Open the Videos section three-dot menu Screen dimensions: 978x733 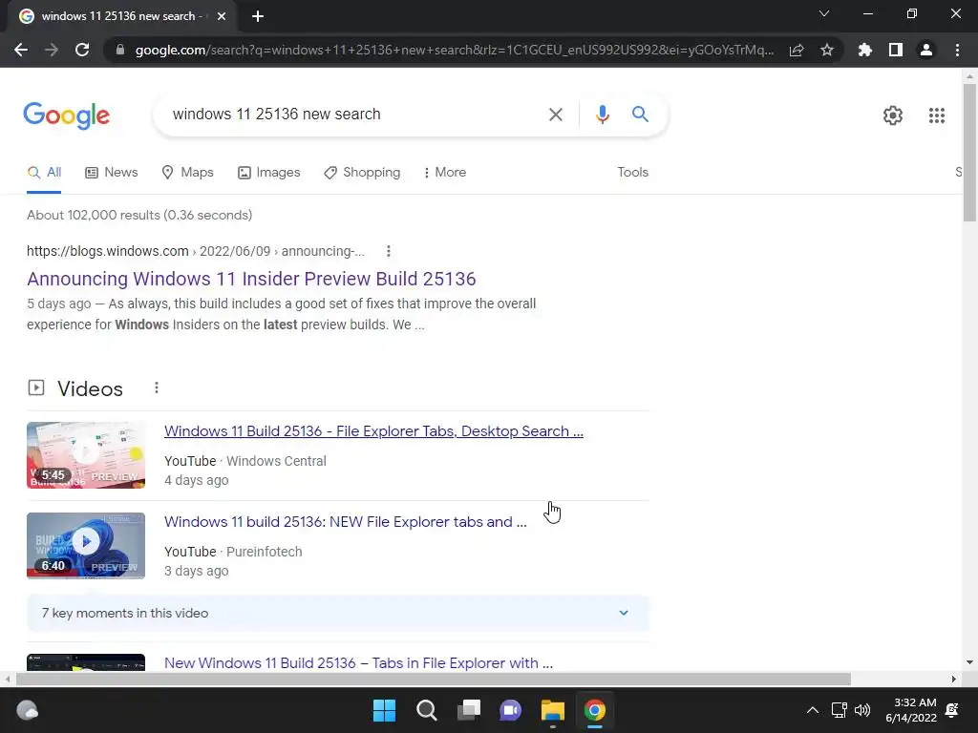pyautogui.click(x=156, y=388)
